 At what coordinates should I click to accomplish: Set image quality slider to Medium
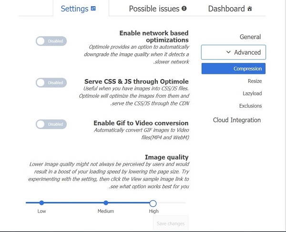(x=106, y=202)
